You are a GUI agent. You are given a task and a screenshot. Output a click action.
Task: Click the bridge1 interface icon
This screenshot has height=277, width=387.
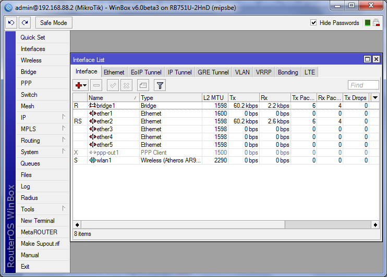pos(92,106)
